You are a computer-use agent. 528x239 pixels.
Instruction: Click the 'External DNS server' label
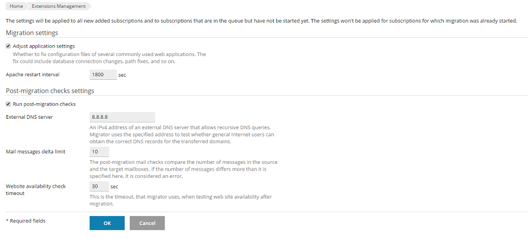click(29, 117)
